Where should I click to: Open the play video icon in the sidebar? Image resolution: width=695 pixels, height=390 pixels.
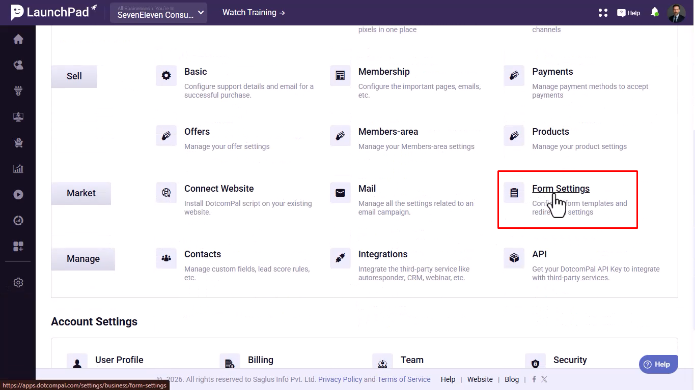18,195
